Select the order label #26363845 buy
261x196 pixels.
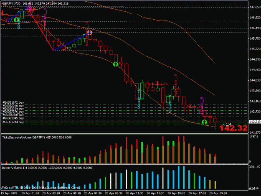tap(13, 118)
